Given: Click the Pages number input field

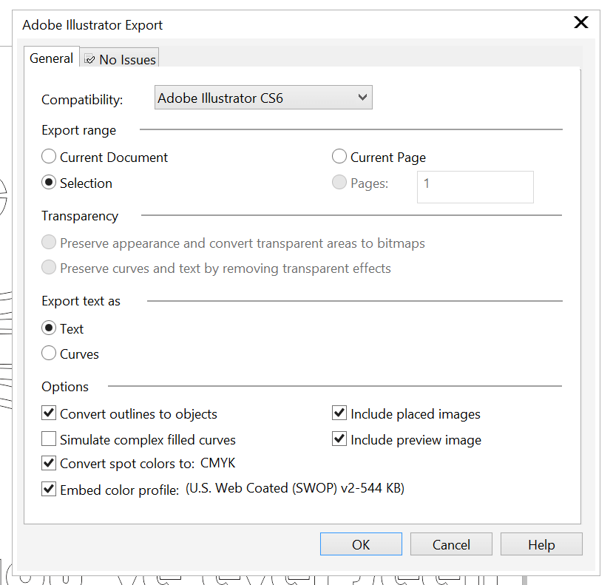Looking at the screenshot, I should point(475,186).
